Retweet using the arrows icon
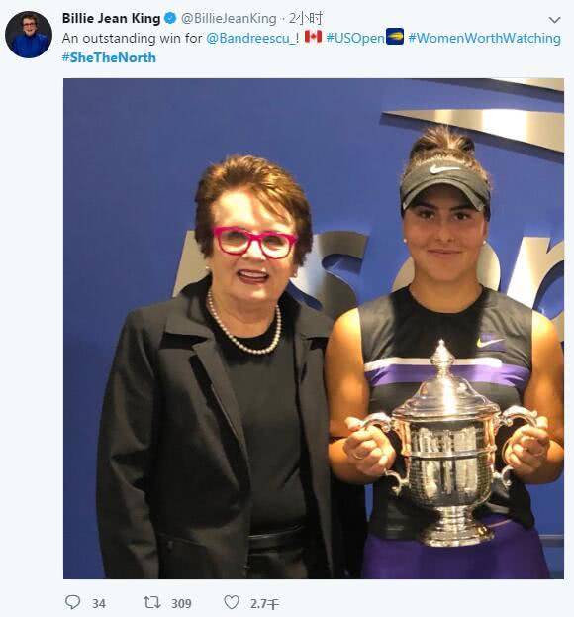 pos(151,602)
